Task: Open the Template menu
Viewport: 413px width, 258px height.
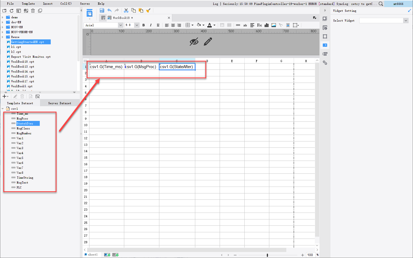Action: 28,4
